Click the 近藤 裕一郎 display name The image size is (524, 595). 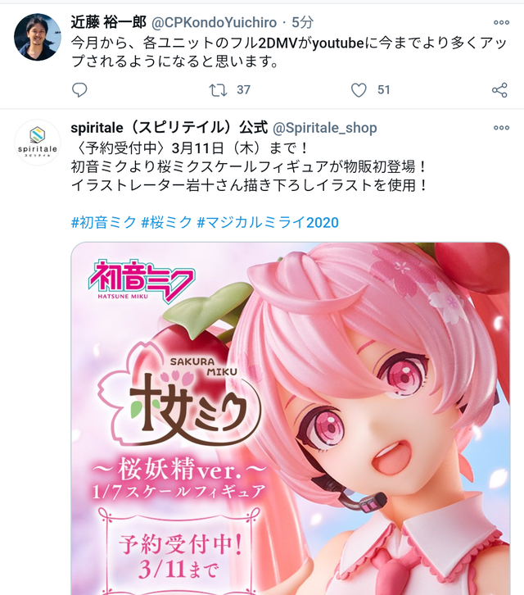click(108, 23)
